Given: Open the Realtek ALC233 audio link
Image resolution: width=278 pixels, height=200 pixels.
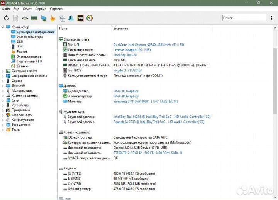Looking at the screenshot, I should (x=159, y=122).
